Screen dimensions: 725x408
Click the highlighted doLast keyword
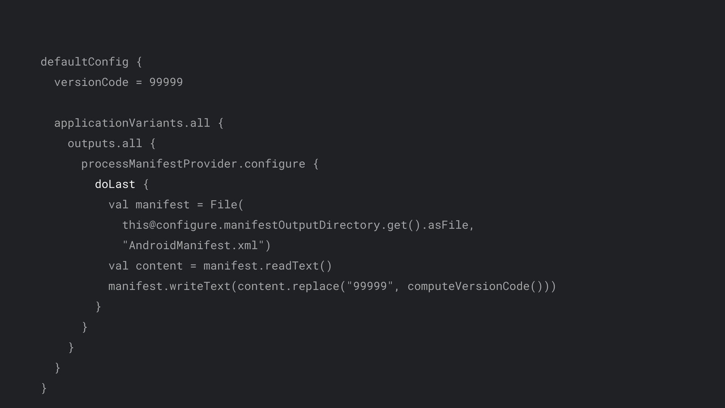pyautogui.click(x=115, y=184)
